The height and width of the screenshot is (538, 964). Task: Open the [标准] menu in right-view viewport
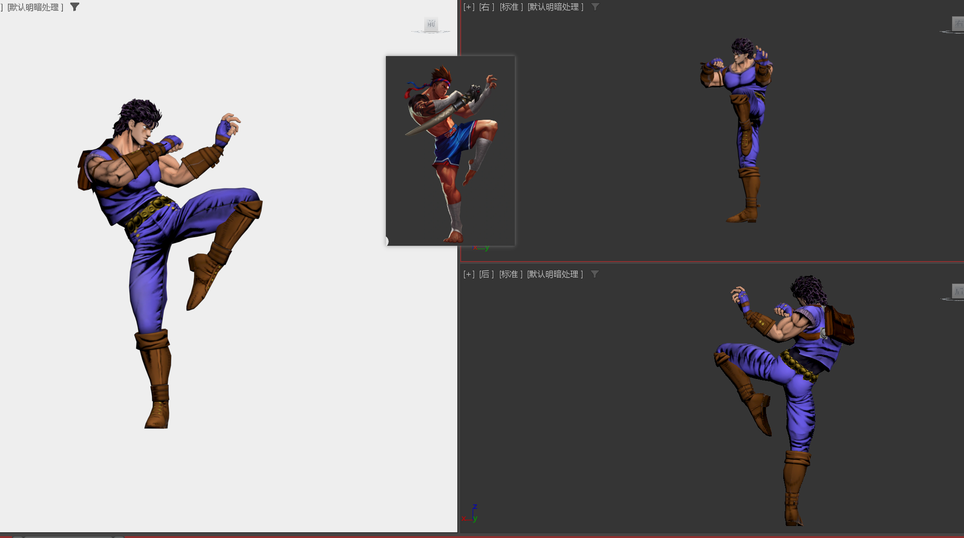tap(511, 7)
